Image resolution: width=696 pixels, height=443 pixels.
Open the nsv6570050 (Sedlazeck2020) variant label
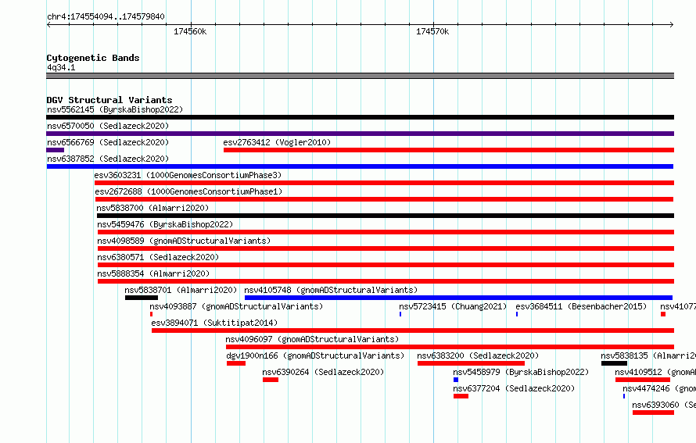pos(108,126)
